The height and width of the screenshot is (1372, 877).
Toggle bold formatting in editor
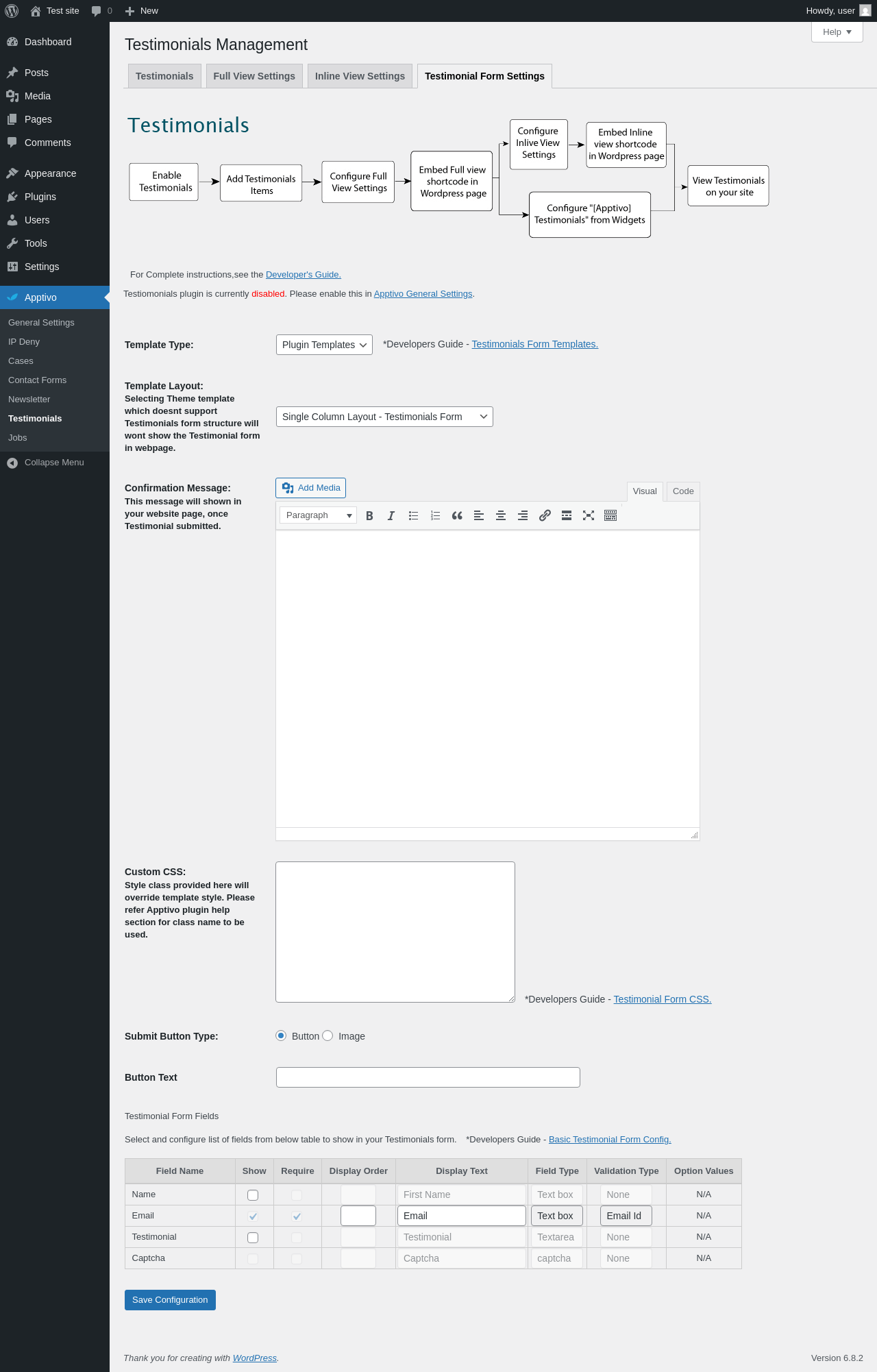click(x=369, y=515)
